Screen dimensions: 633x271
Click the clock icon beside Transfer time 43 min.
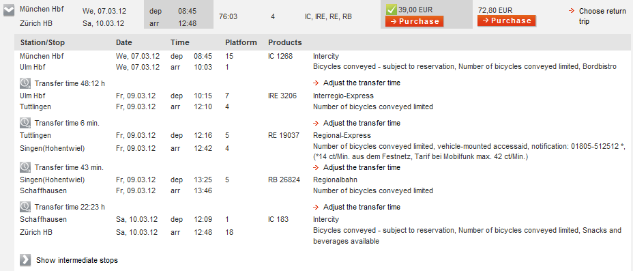[25, 167]
